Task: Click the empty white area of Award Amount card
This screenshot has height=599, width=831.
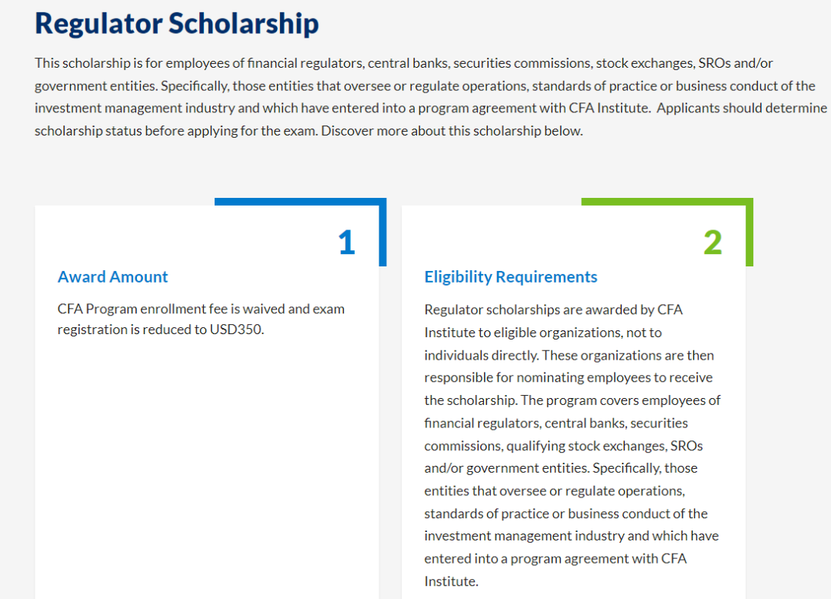Action: (x=206, y=462)
